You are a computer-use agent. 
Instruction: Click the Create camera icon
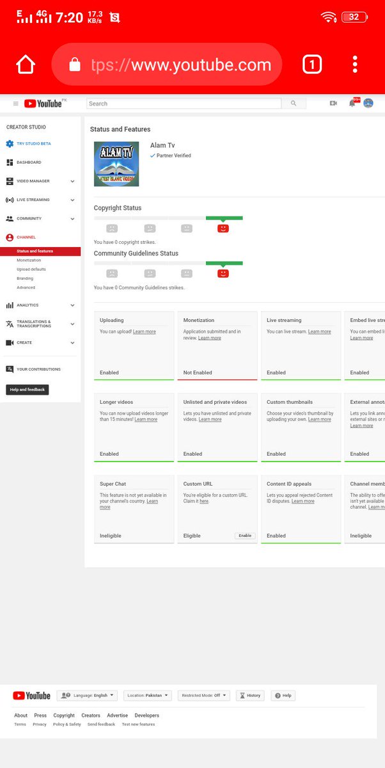(x=10, y=342)
